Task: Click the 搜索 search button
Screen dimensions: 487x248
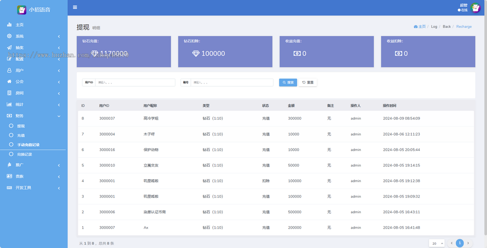Action: pos(288,83)
